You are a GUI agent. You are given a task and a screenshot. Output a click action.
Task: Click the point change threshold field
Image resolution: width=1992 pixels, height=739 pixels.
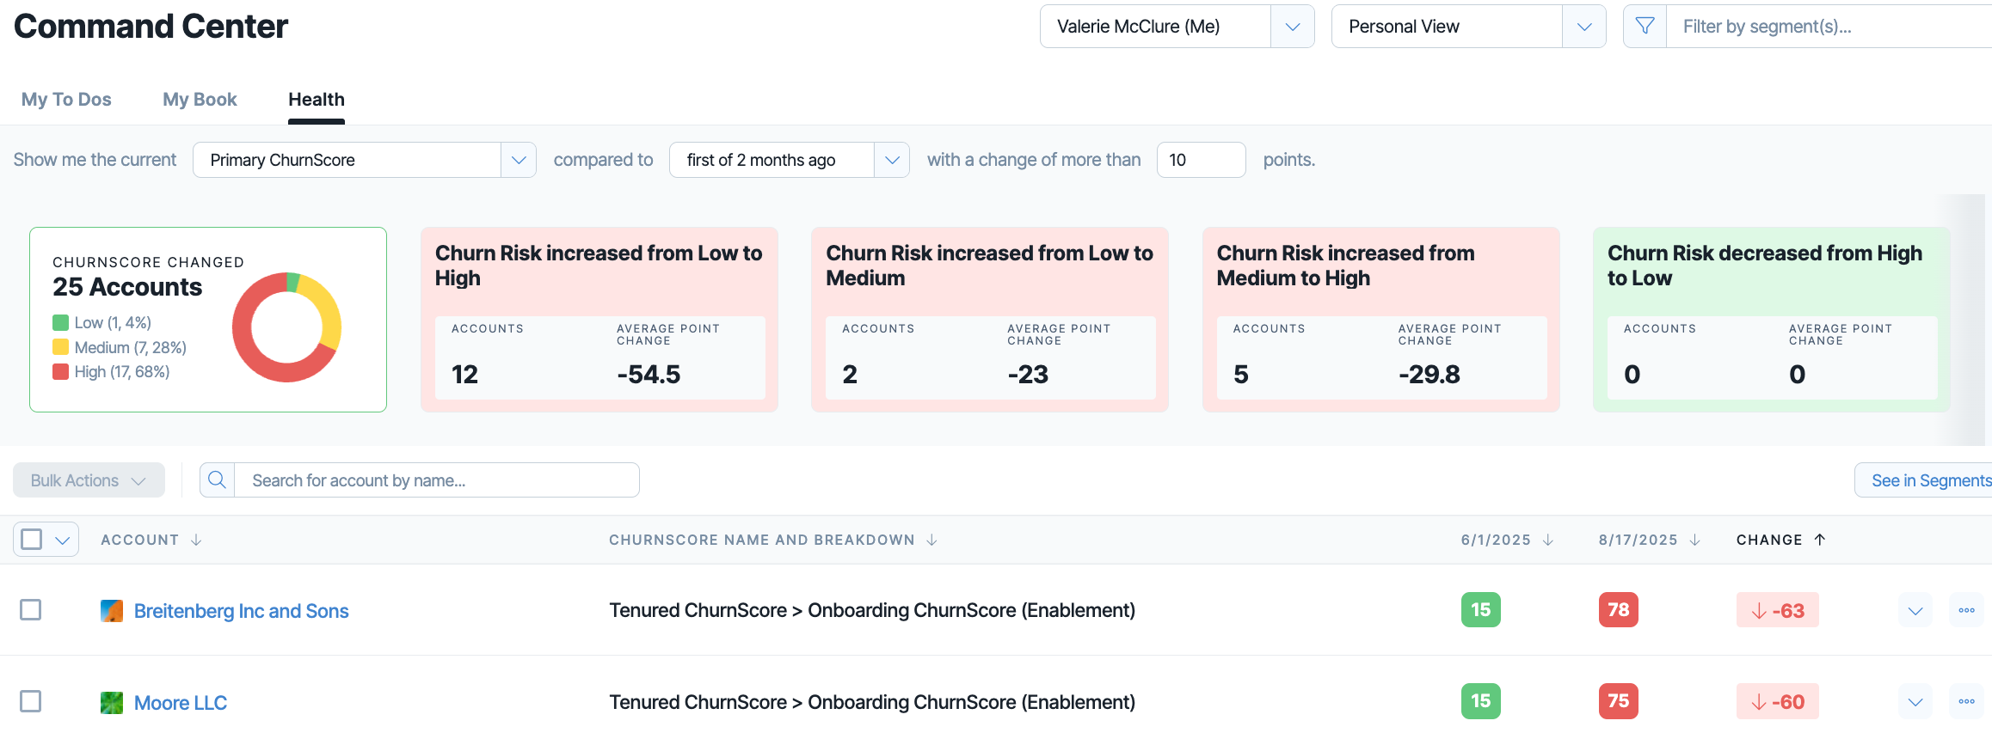tap(1202, 160)
